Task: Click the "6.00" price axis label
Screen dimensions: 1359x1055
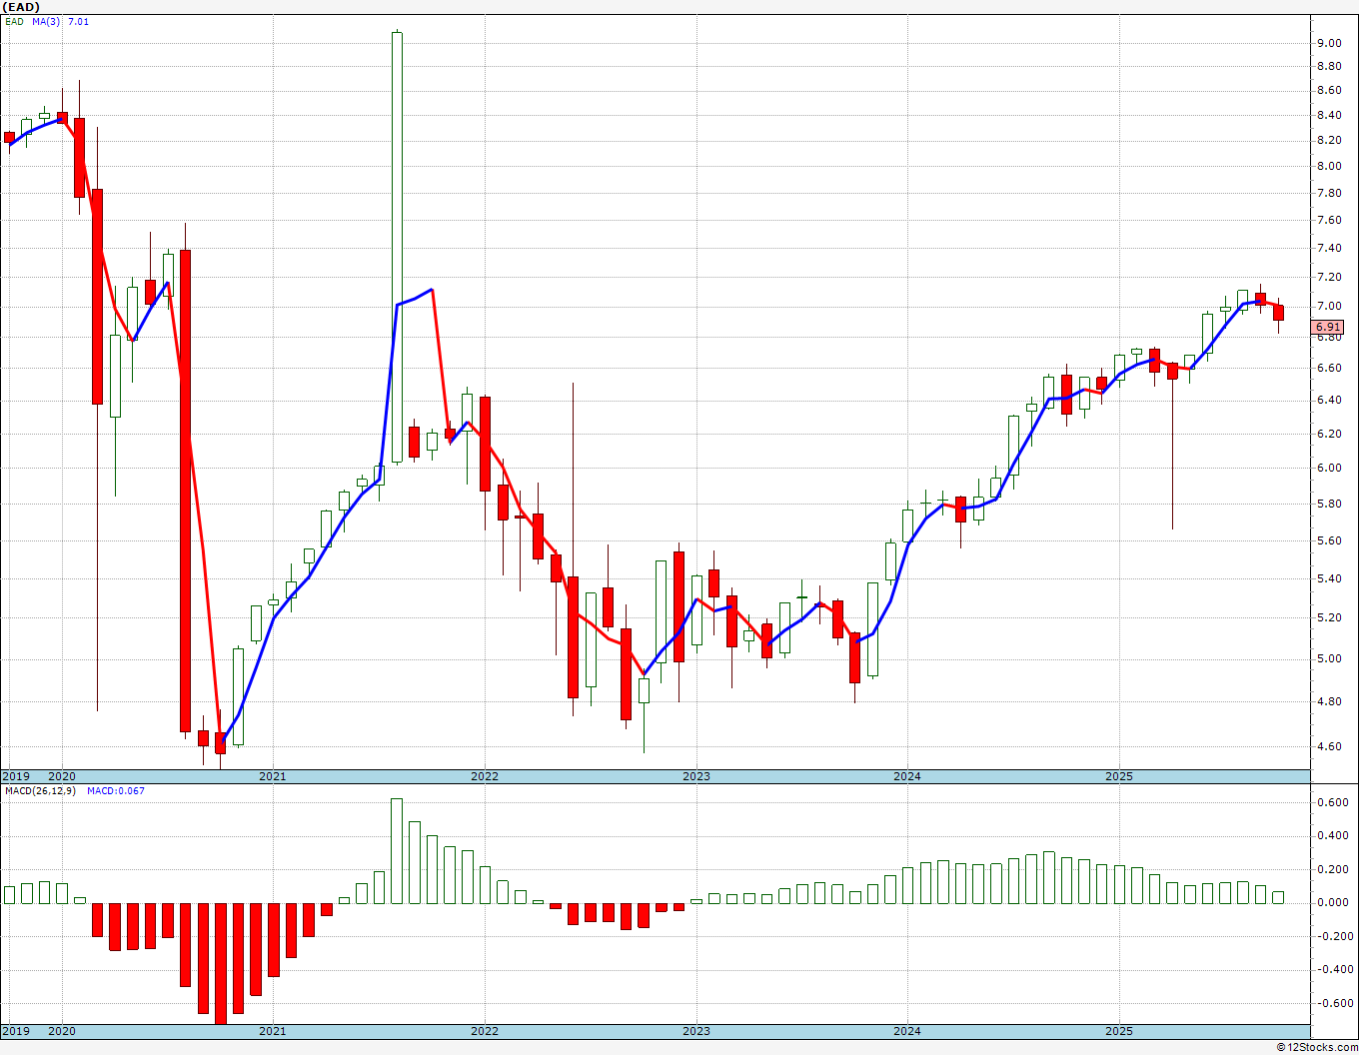Action: [x=1329, y=468]
